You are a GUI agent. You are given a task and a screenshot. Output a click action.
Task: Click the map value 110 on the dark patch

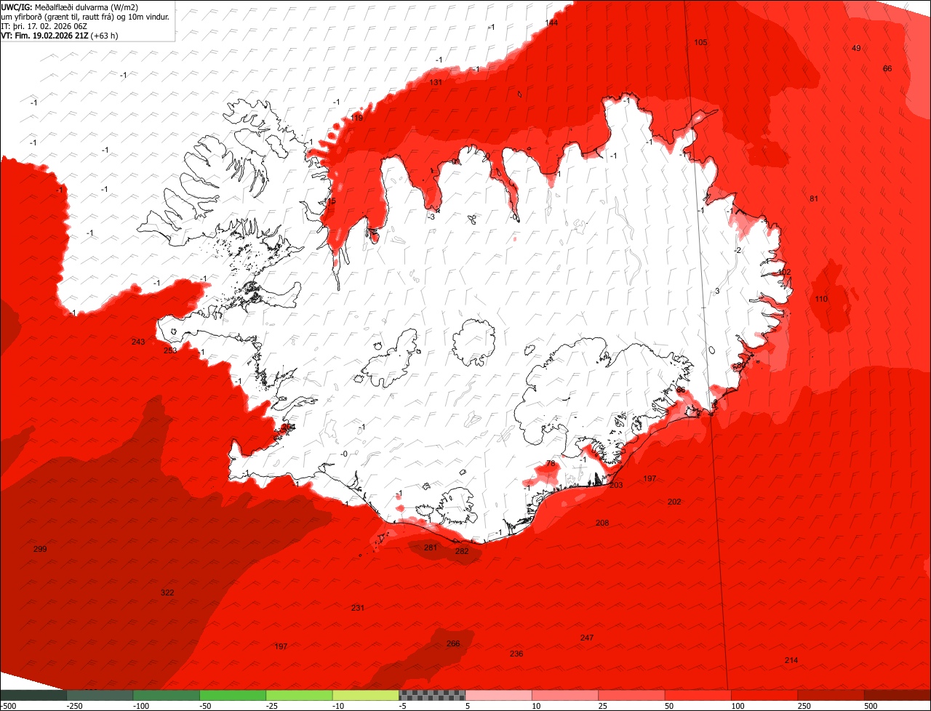tap(821, 300)
